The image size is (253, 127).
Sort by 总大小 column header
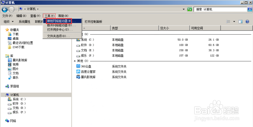[x=174, y=28]
